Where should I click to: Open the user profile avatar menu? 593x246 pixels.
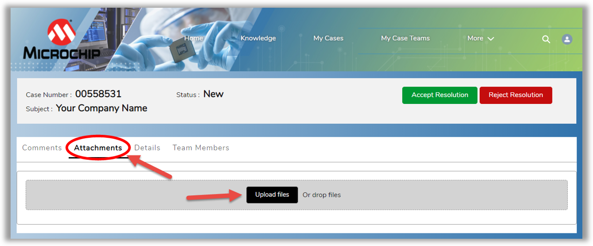tap(567, 40)
